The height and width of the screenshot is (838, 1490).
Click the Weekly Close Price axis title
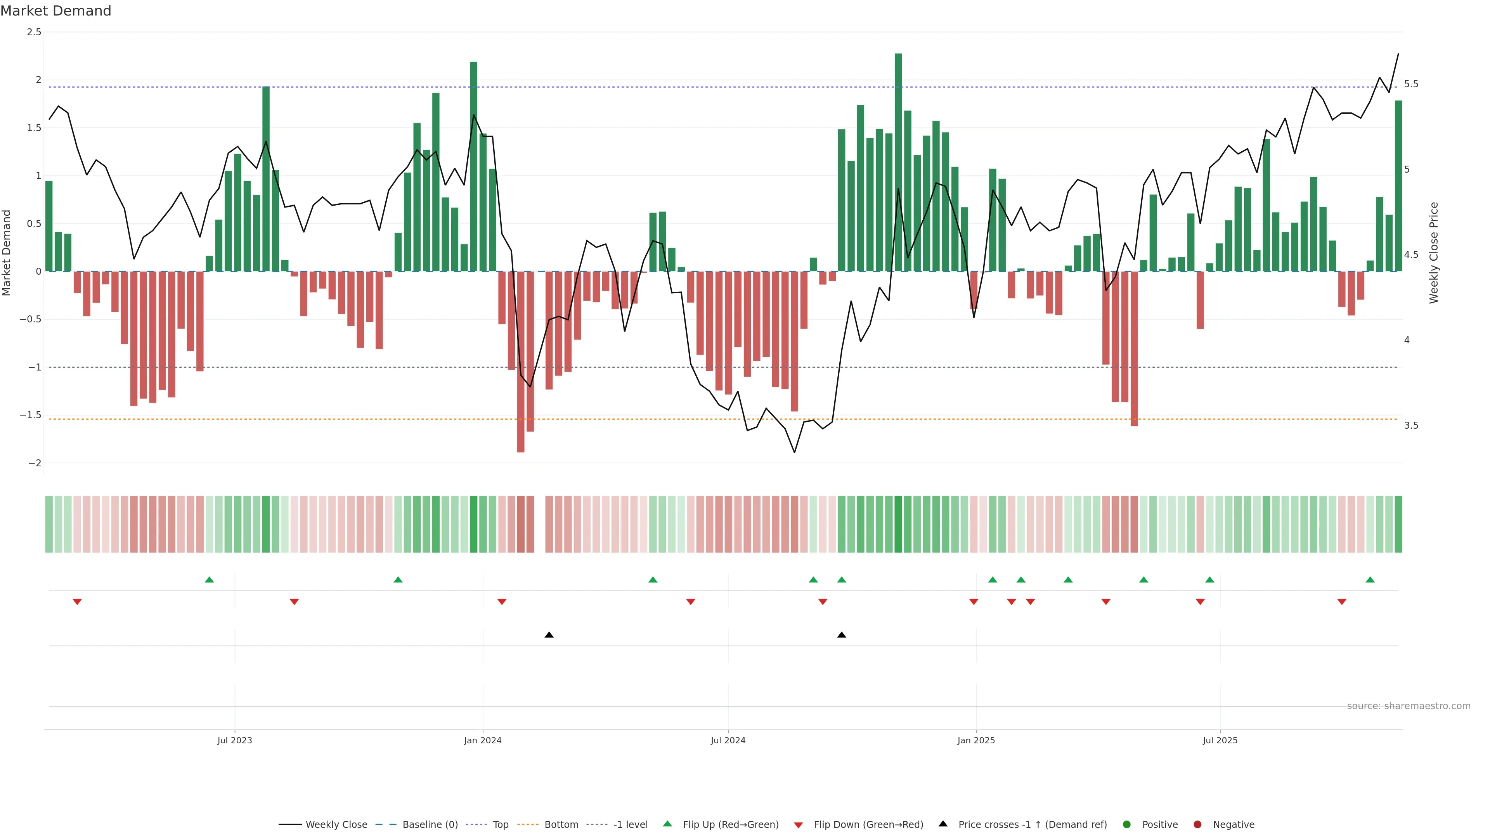[x=1433, y=253]
